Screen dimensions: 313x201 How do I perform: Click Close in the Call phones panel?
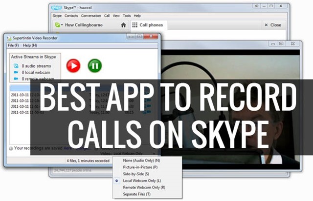click(x=273, y=25)
